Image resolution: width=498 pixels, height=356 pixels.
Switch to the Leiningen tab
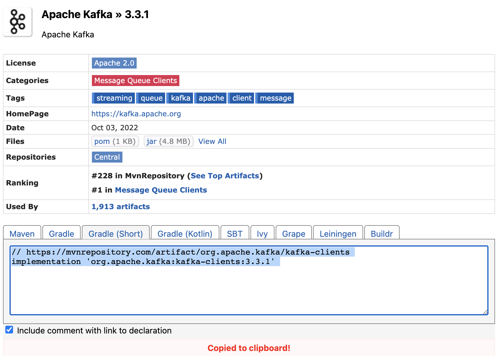[338, 234]
